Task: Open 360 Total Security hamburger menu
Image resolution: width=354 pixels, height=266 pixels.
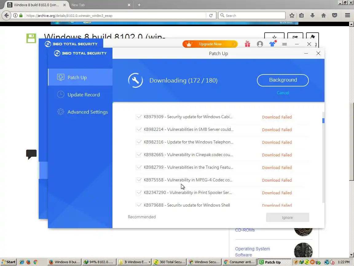Action: point(285,44)
